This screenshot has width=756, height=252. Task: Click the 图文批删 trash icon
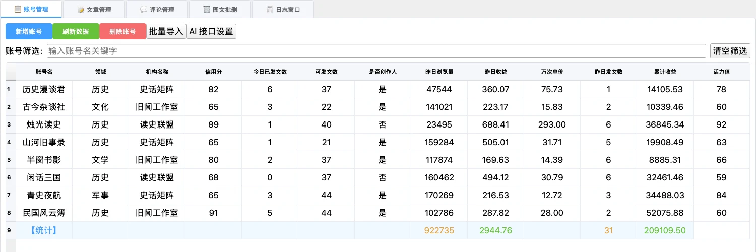207,10
